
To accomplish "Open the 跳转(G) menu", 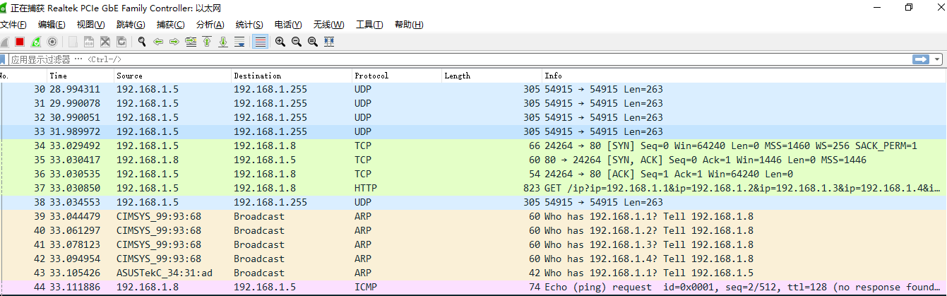I will pyautogui.click(x=130, y=25).
